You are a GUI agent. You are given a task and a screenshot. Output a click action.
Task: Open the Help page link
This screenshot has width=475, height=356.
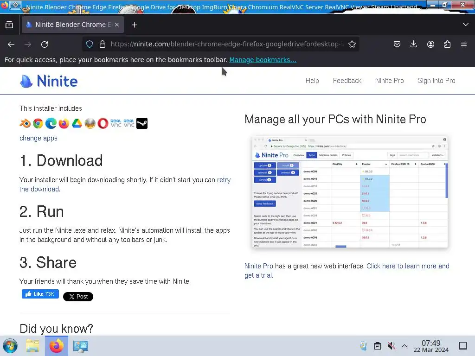[x=312, y=81]
